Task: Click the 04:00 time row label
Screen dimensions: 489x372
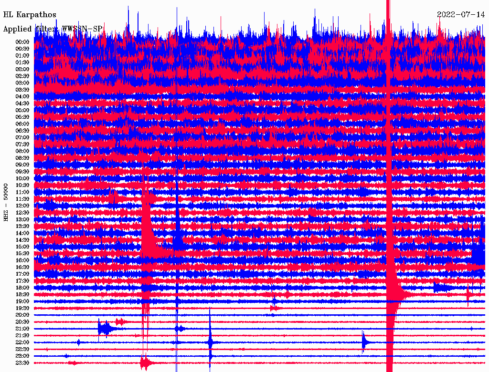Action: click(x=22, y=97)
